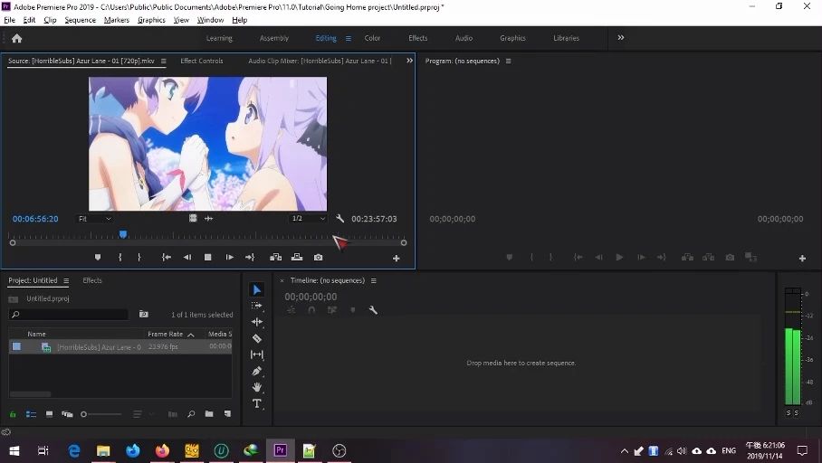Open Source monitor button editor plus

[x=397, y=259]
